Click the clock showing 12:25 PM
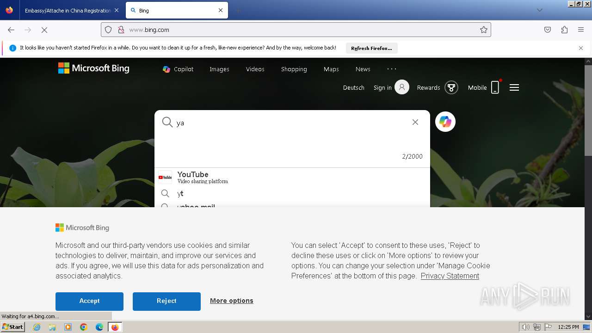Image resolution: width=592 pixels, height=333 pixels. (x=568, y=327)
